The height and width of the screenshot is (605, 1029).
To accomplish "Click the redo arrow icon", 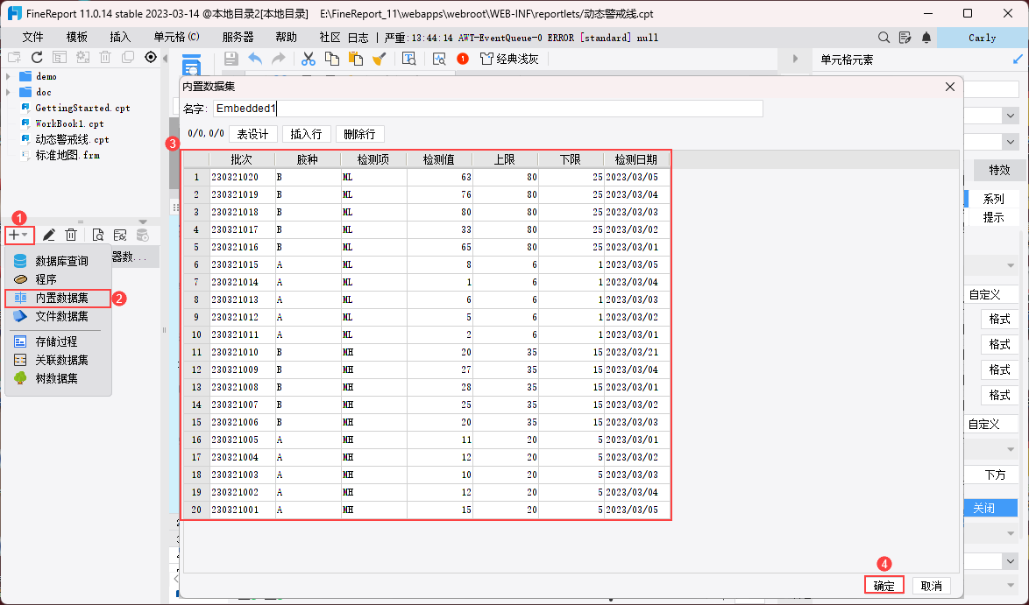I will (278, 59).
